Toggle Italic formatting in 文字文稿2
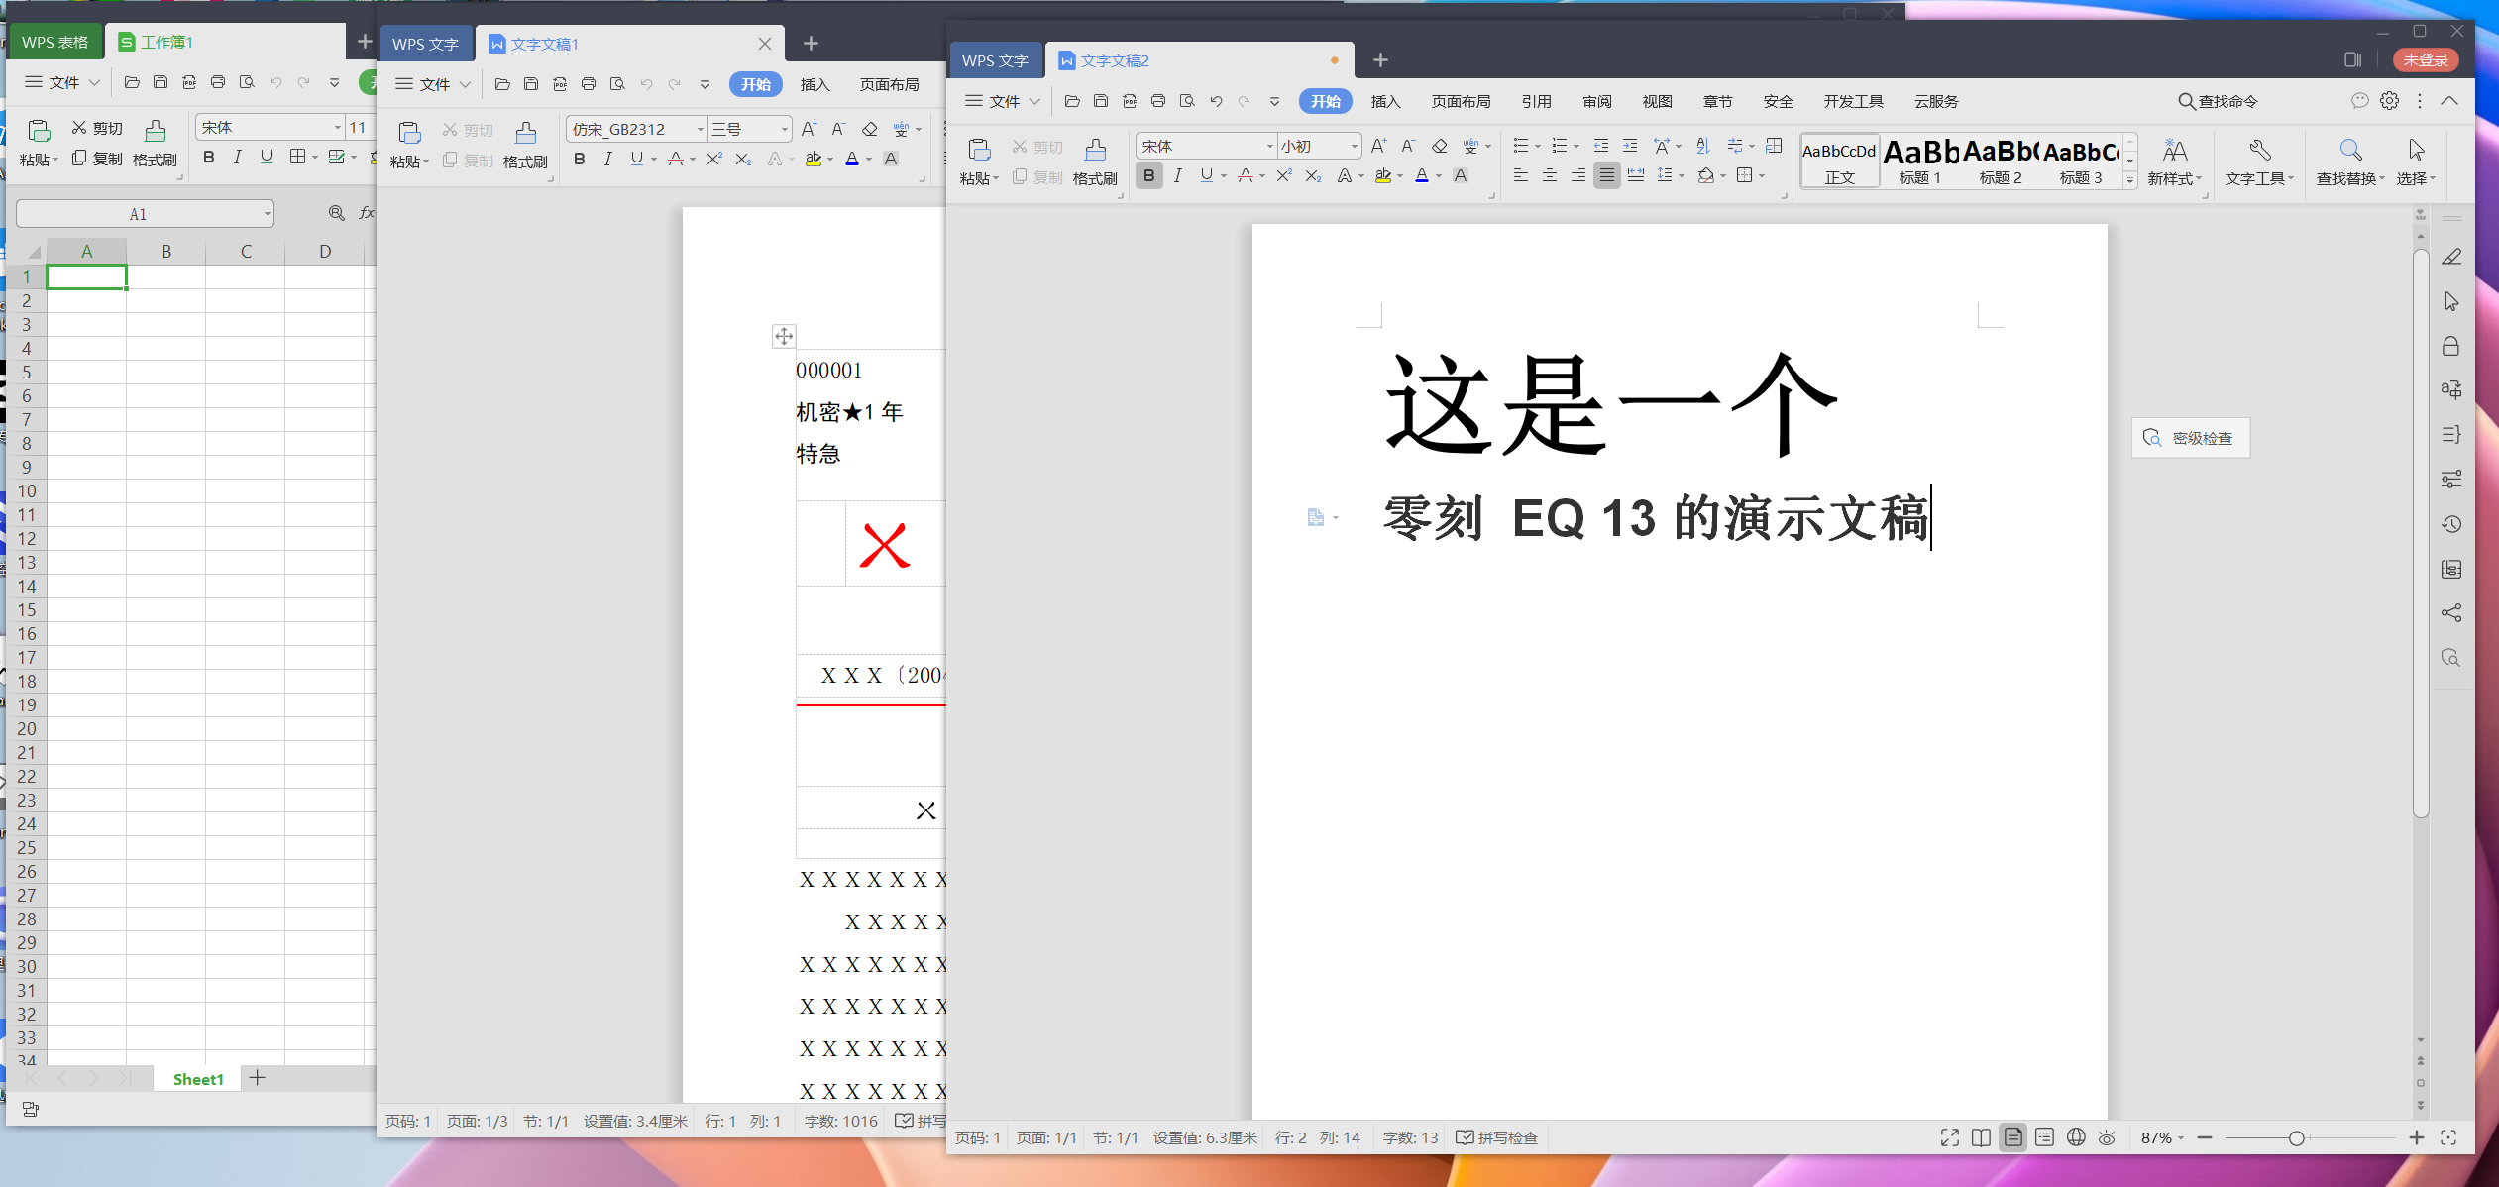 (x=1177, y=175)
